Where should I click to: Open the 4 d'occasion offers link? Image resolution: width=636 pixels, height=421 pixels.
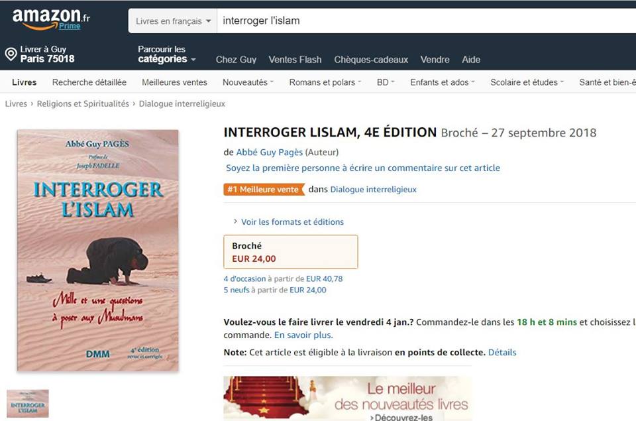pyautogui.click(x=244, y=278)
